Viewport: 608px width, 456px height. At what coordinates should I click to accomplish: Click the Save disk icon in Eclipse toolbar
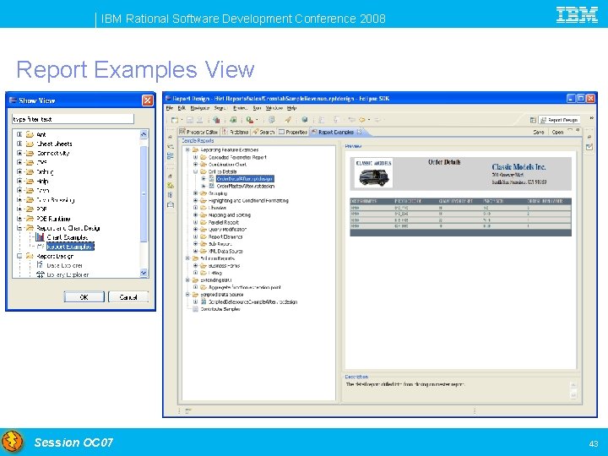(190, 120)
